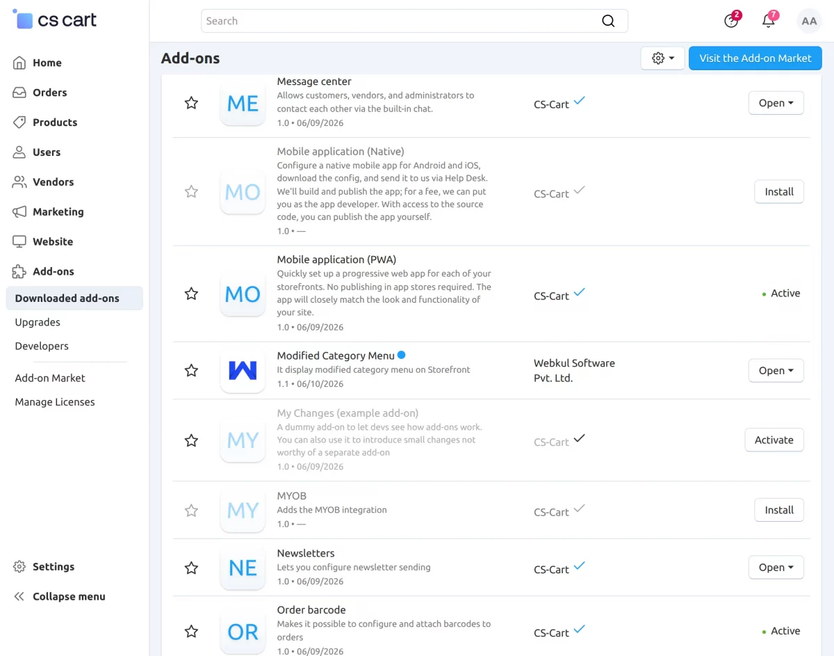The height and width of the screenshot is (656, 834).
Task: Click the Order barcode OR icon
Action: pos(243,631)
